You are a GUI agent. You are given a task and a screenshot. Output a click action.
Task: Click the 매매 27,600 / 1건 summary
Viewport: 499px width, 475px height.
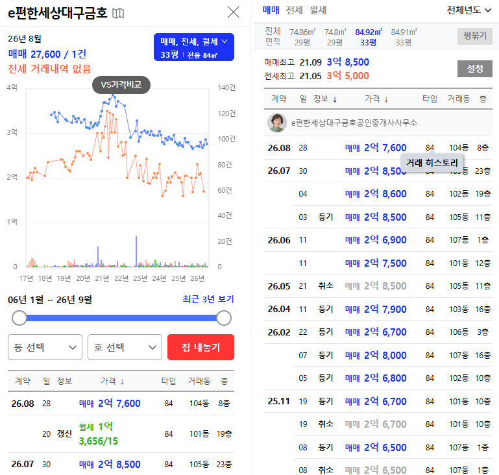pyautogui.click(x=47, y=54)
